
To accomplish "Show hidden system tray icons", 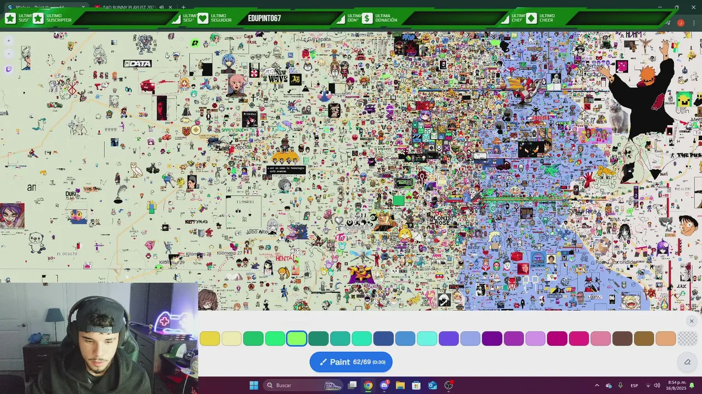I will [x=597, y=385].
